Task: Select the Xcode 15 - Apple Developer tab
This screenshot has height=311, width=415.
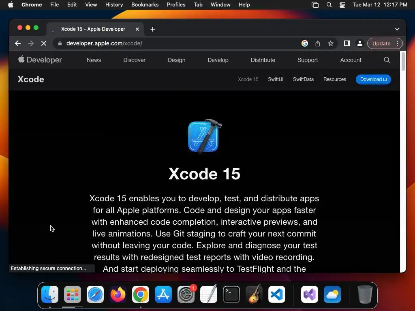Action: coord(95,29)
